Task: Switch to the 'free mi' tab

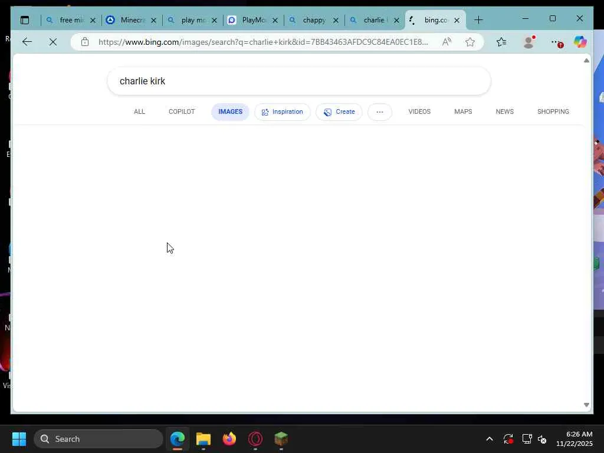Action: [x=71, y=20]
